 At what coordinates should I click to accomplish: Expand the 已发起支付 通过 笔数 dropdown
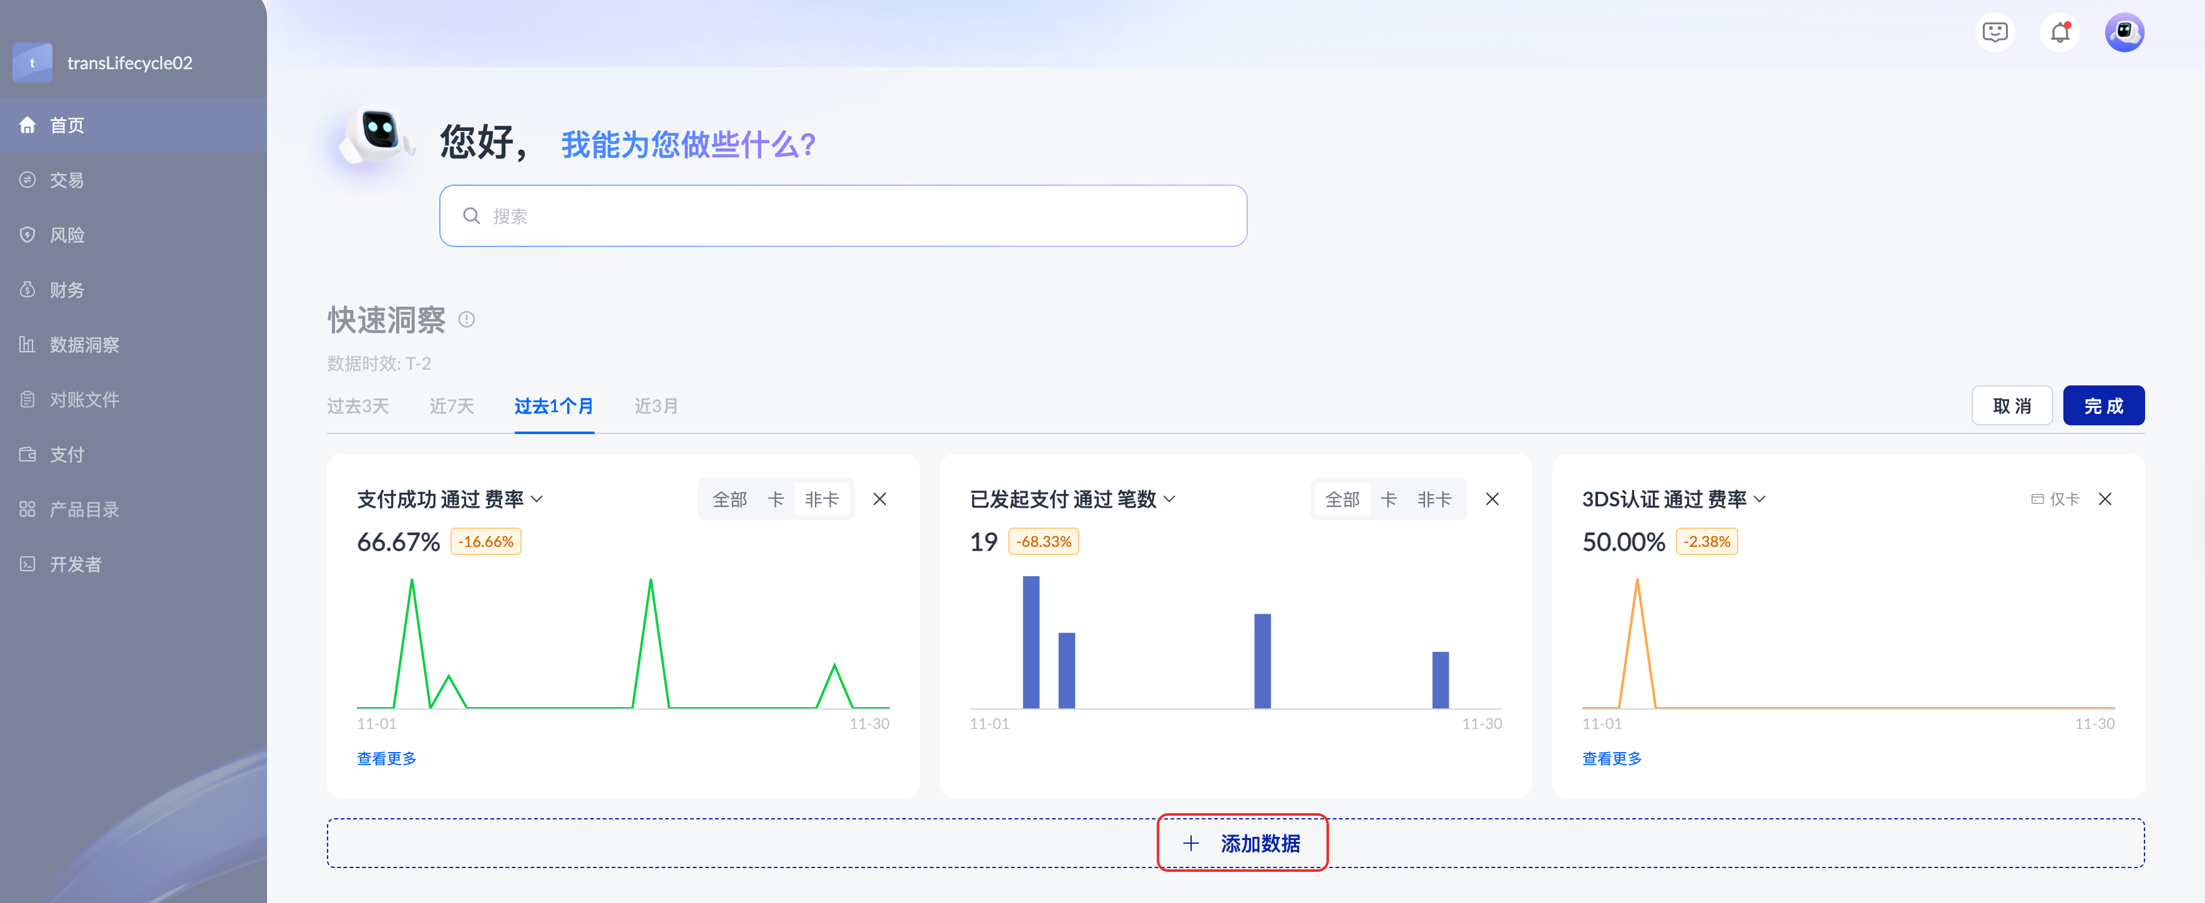click(1169, 499)
